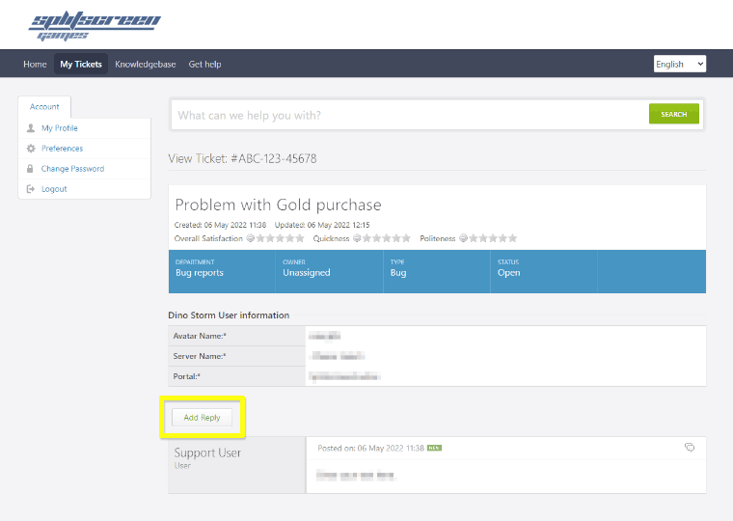733x521 pixels.
Task: Rate Overall Satisfaction with the third star
Action: (280, 238)
